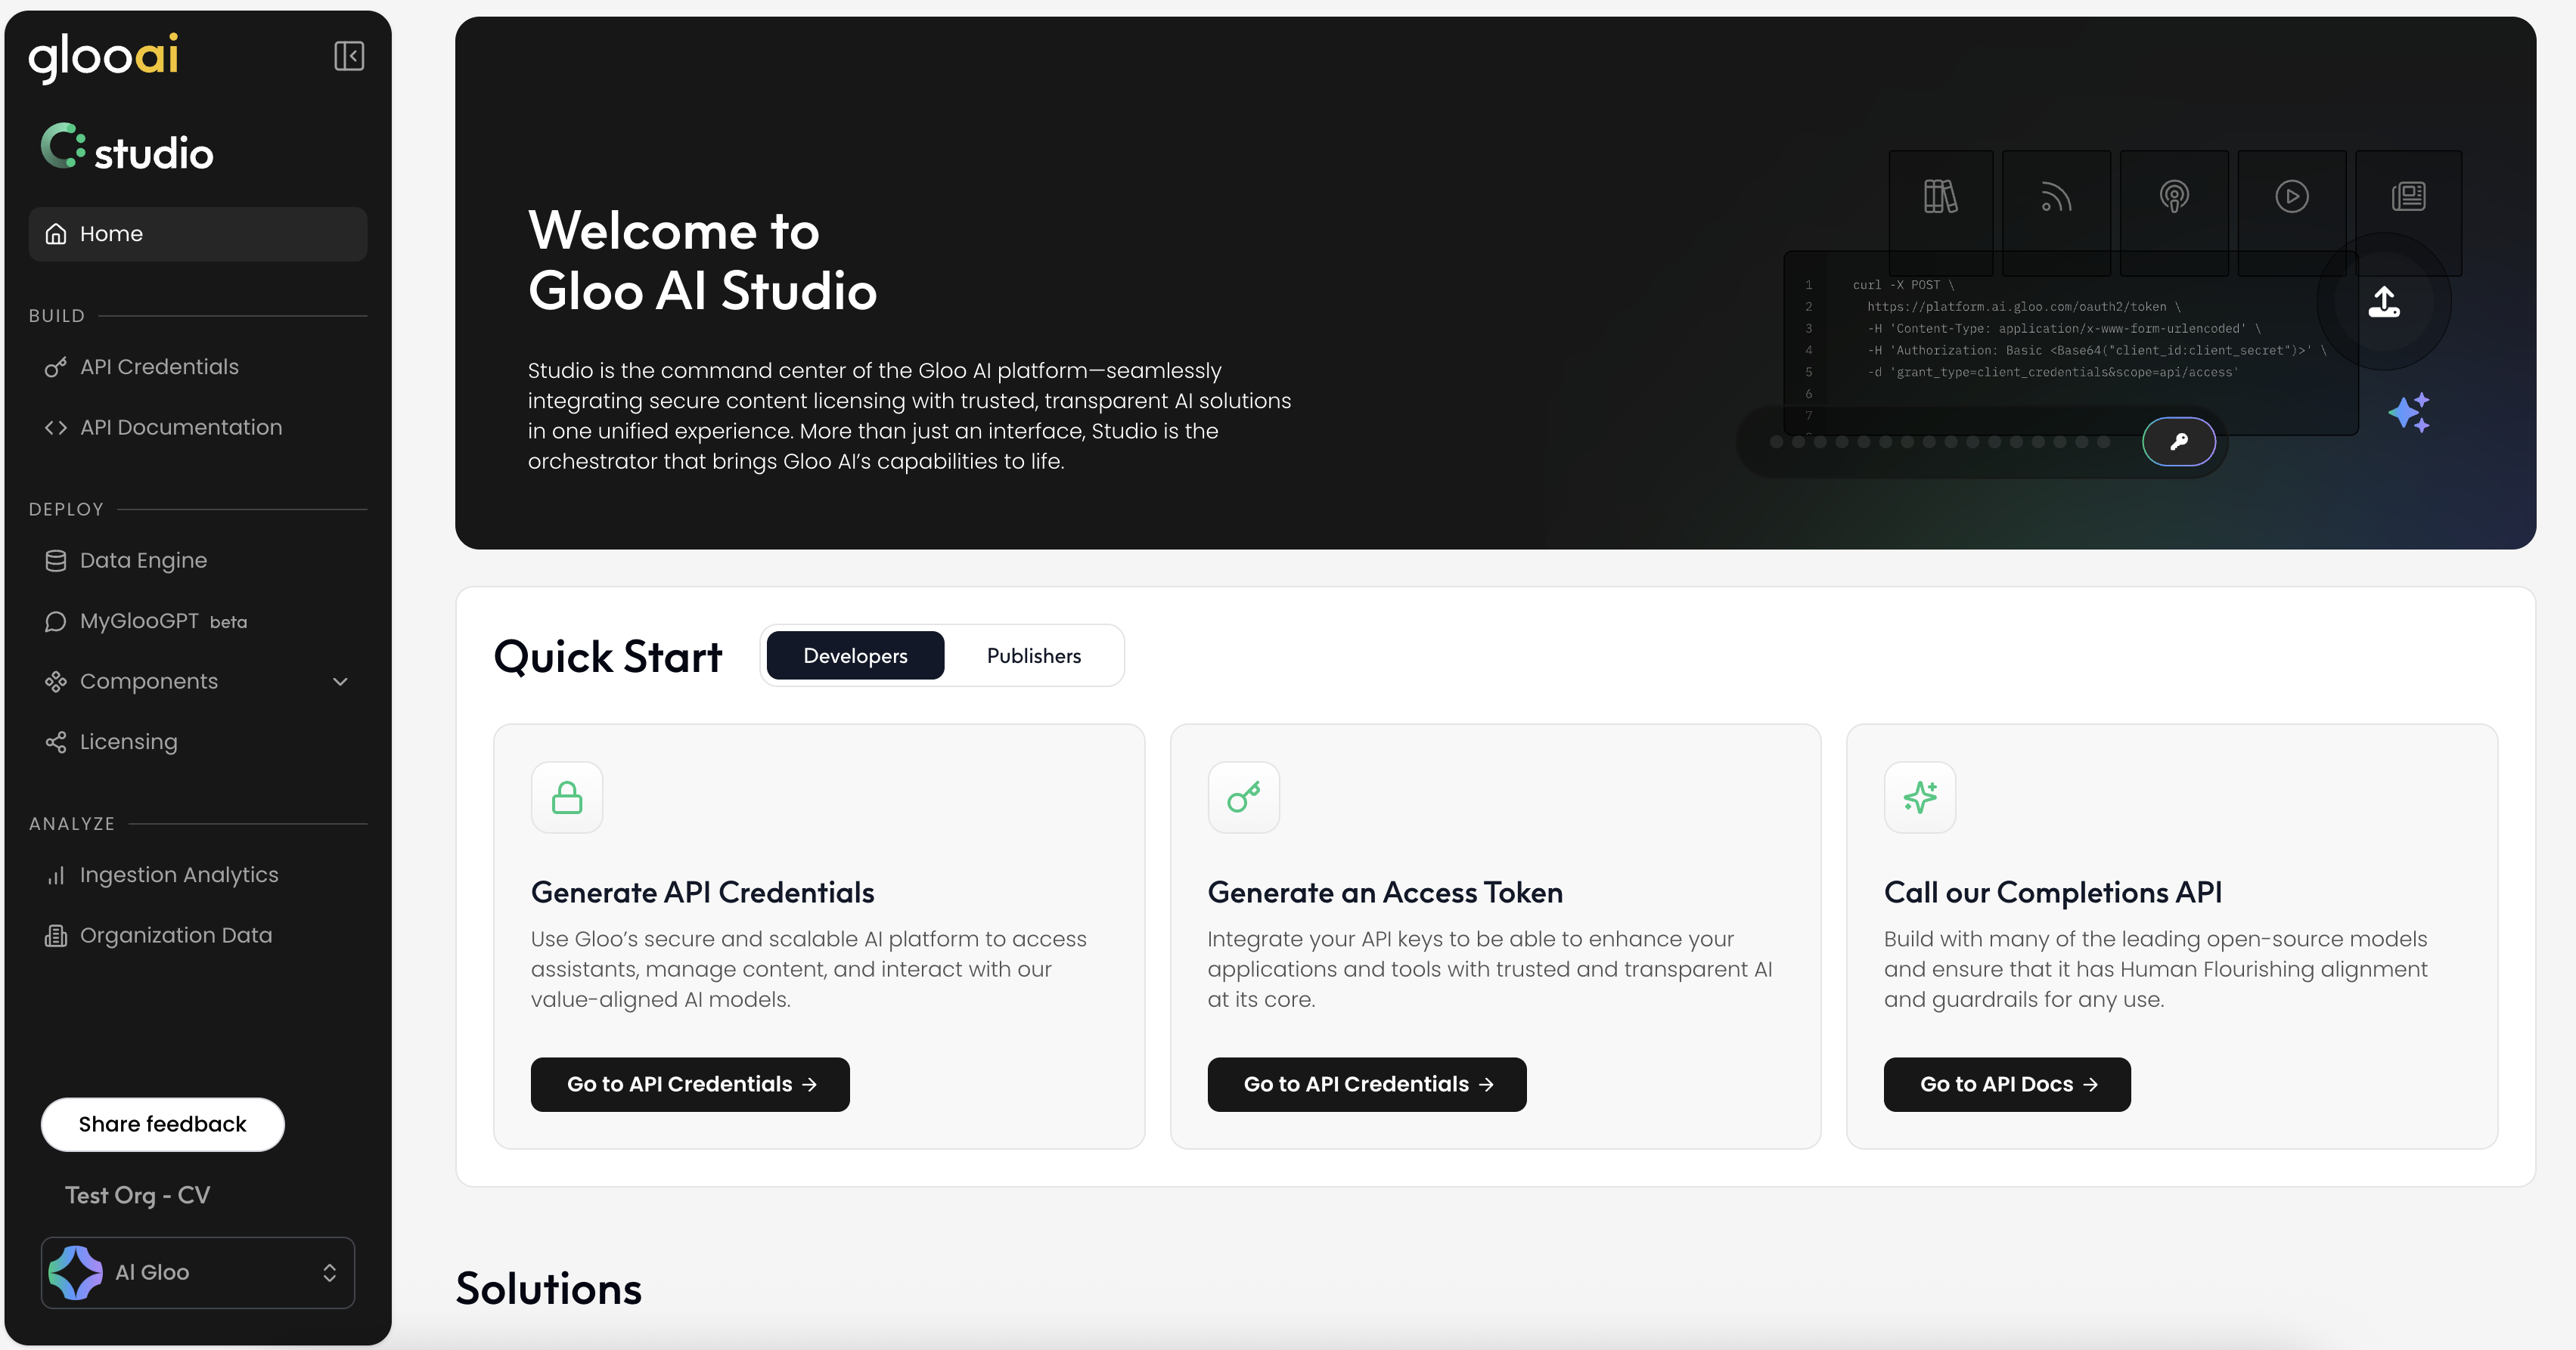This screenshot has width=2576, height=1350.
Task: Click the Ingestion Analytics bar chart icon
Action: tap(56, 875)
